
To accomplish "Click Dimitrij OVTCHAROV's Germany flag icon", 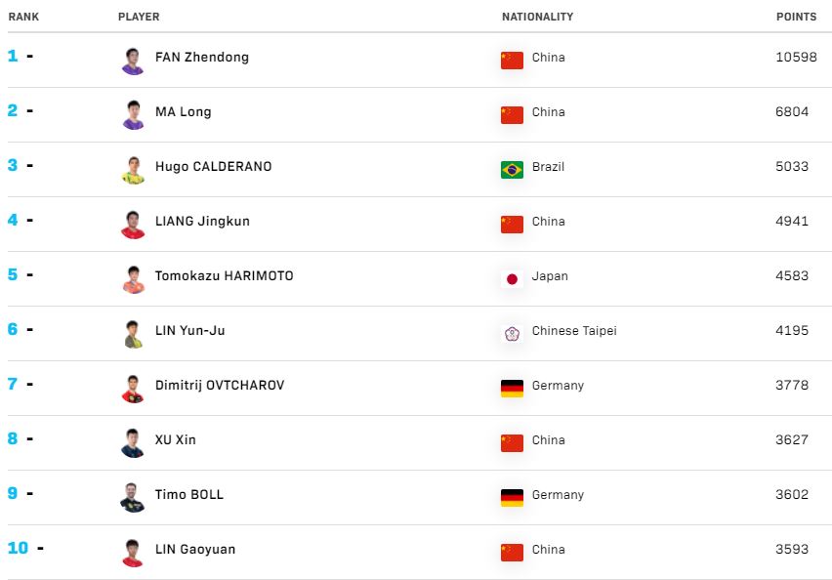I will tap(512, 388).
